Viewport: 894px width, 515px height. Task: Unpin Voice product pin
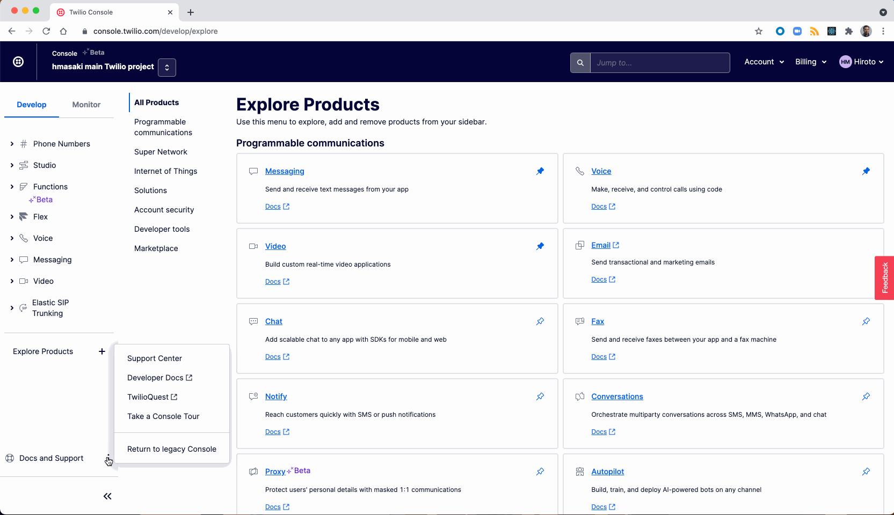pyautogui.click(x=866, y=171)
